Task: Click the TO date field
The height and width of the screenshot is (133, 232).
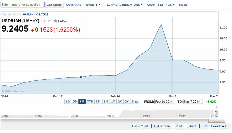Action: click(x=193, y=102)
